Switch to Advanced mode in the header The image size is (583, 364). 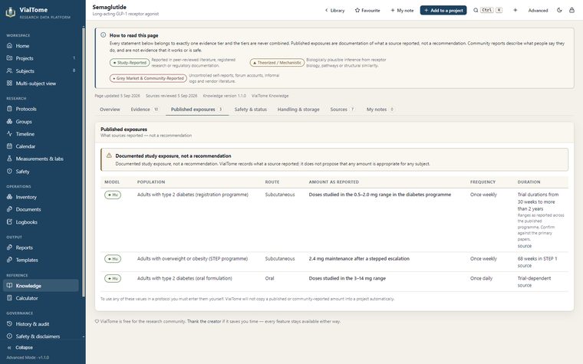538,11
